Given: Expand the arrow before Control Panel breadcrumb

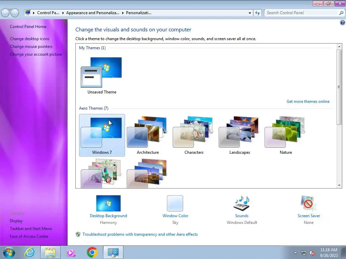Looking at the screenshot, I should coord(34,13).
